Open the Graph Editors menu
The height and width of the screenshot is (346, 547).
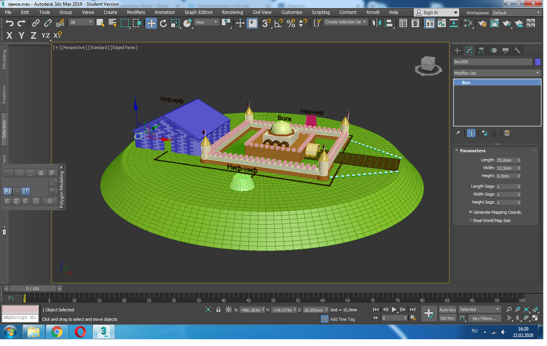coord(198,12)
